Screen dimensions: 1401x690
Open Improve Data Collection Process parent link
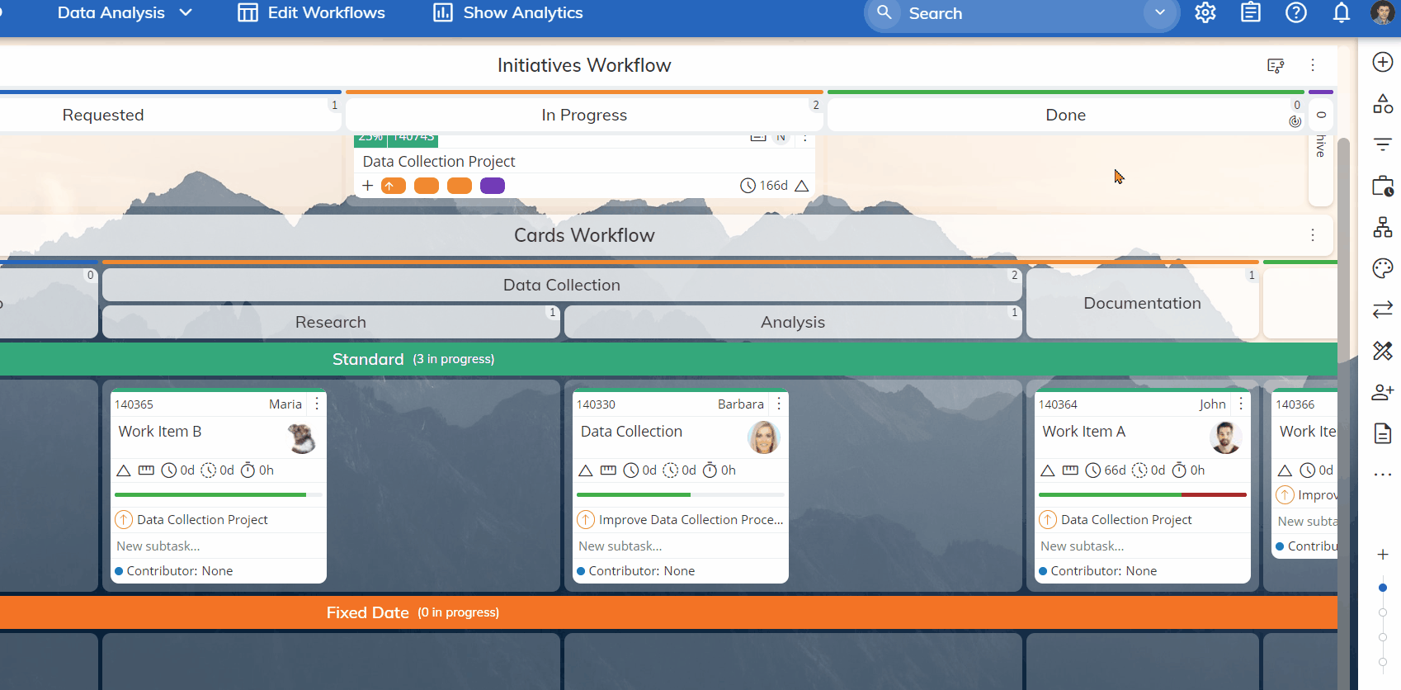coord(691,520)
